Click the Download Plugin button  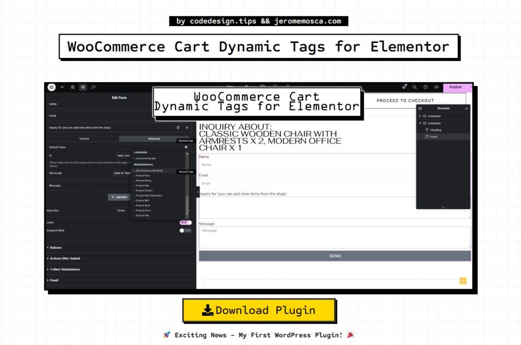(259, 310)
